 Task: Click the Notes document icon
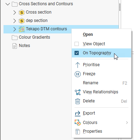click(x=15, y=46)
